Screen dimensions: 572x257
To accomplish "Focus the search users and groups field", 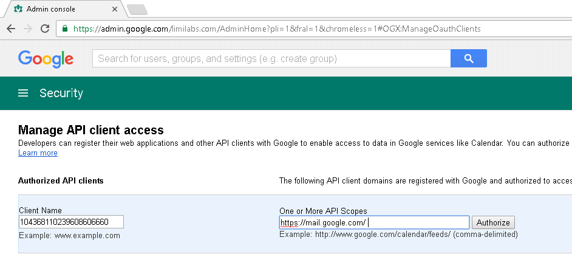I will click(x=271, y=58).
